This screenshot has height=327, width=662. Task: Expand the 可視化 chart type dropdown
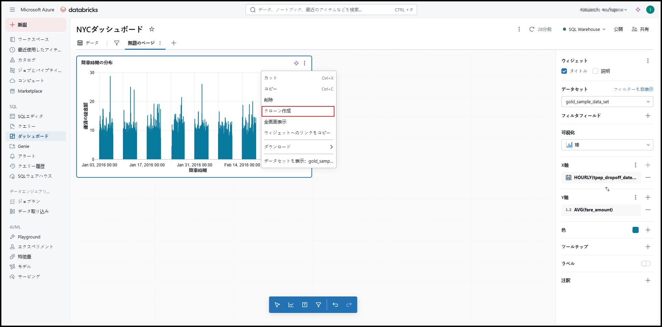[607, 145]
